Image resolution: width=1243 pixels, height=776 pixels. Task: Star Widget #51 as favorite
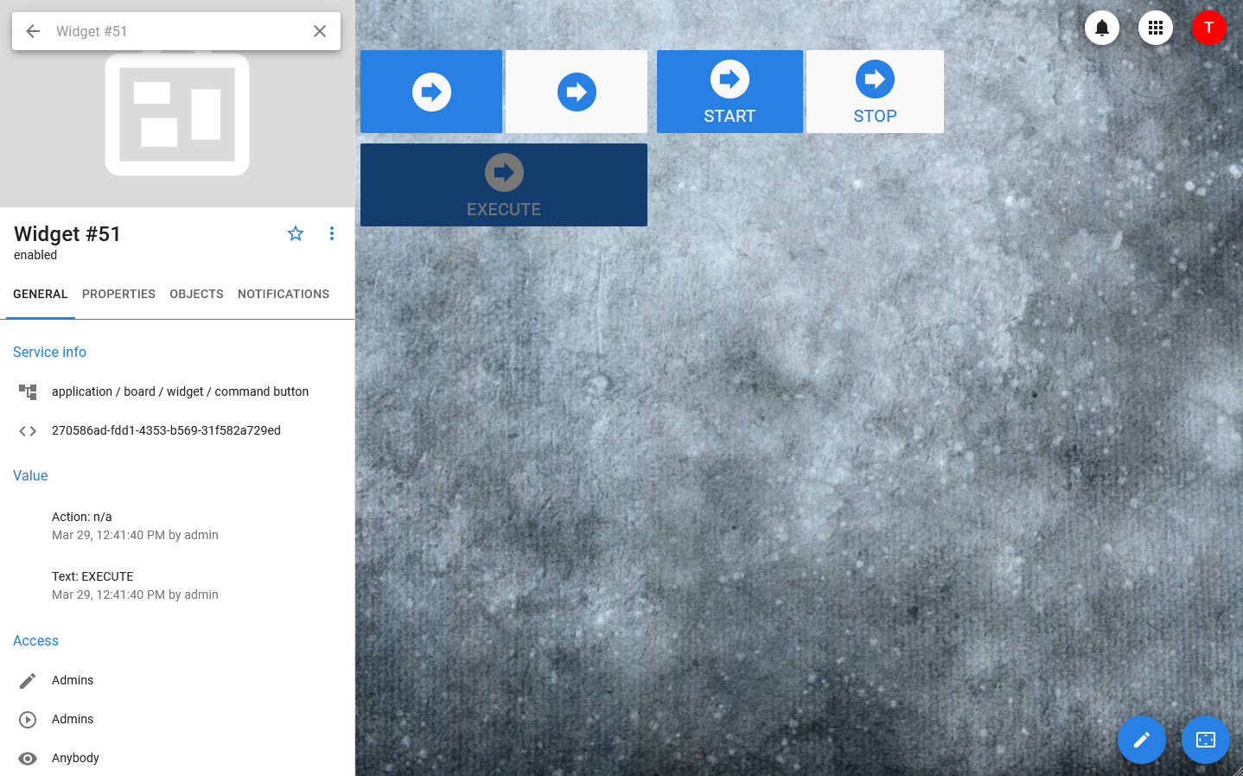click(x=296, y=233)
